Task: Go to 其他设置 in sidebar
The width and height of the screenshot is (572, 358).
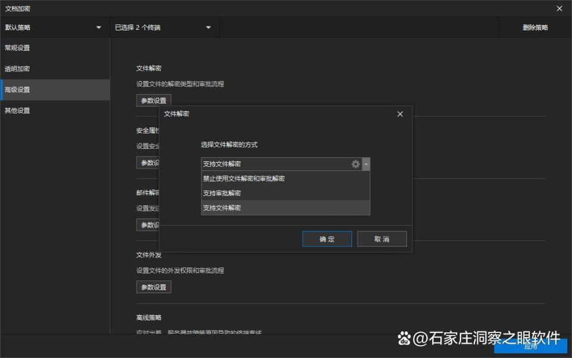Action: (55, 110)
